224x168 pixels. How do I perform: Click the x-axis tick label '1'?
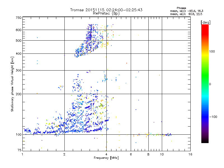tap(22, 154)
